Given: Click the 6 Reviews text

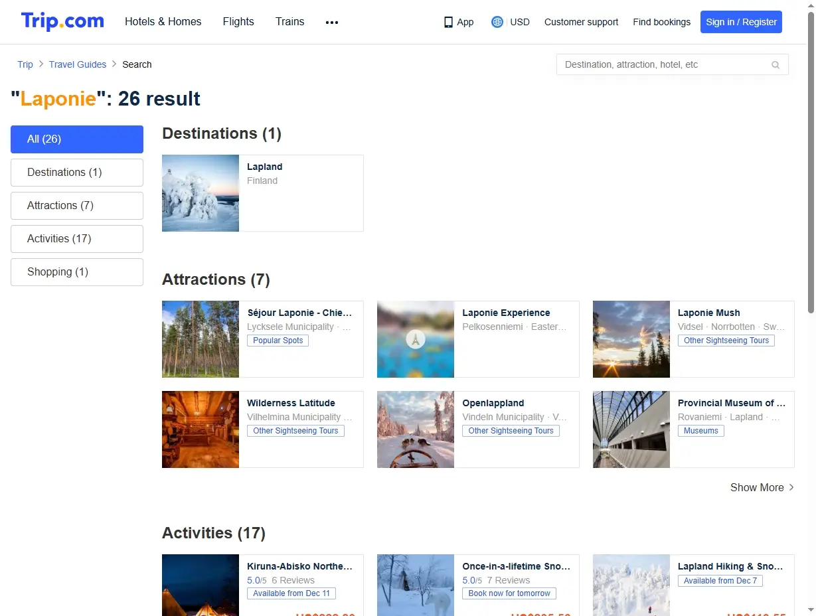Looking at the screenshot, I should [293, 580].
